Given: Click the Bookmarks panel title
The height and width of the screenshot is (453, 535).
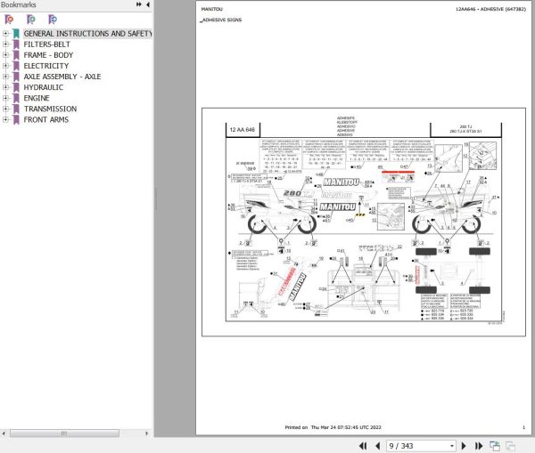Looking at the screenshot, I should pos(19,4).
